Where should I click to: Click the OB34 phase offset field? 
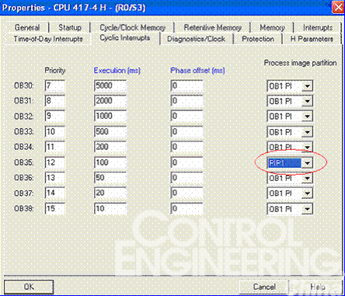(x=186, y=147)
